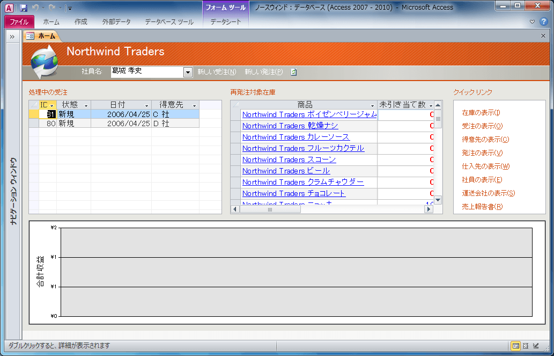Click the inventory horizontal scroll right arrow

coord(429,209)
